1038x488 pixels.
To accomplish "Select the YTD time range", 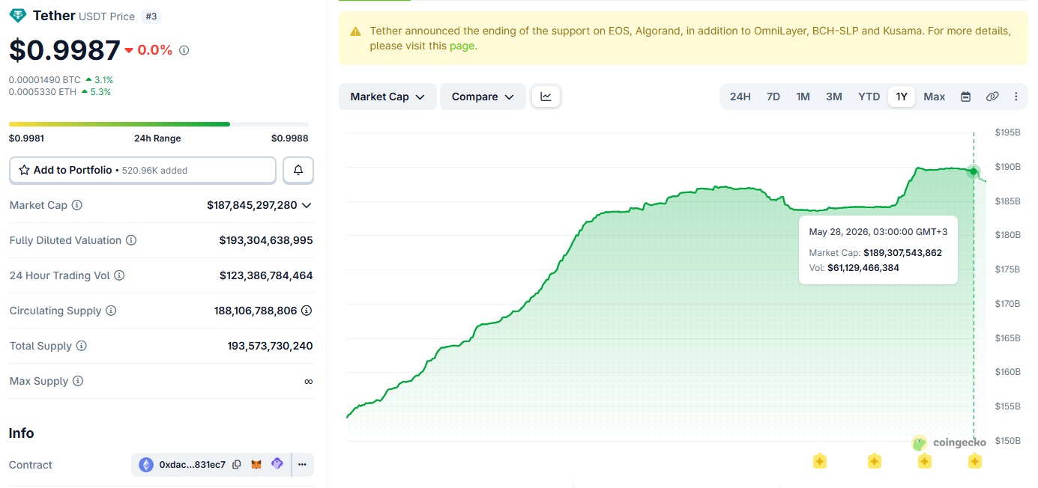I will point(869,97).
